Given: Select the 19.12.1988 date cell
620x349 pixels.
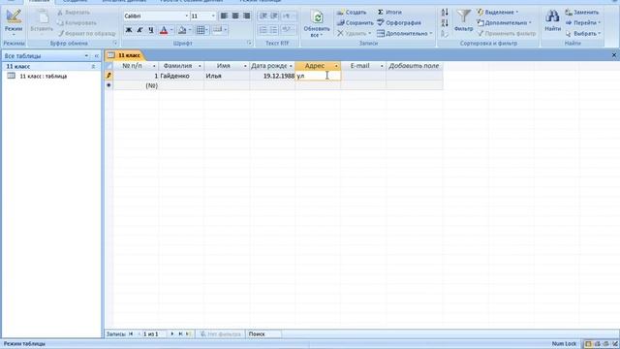Looking at the screenshot, I should tap(272, 76).
